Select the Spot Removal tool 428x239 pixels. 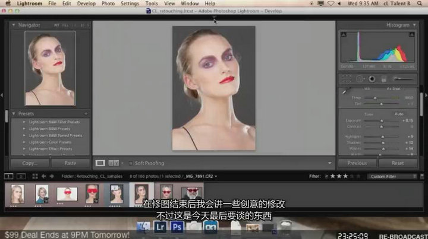pyautogui.click(x=358, y=78)
